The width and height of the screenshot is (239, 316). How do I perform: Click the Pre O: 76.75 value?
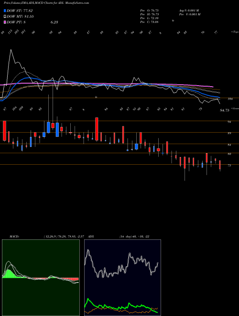click(149, 11)
